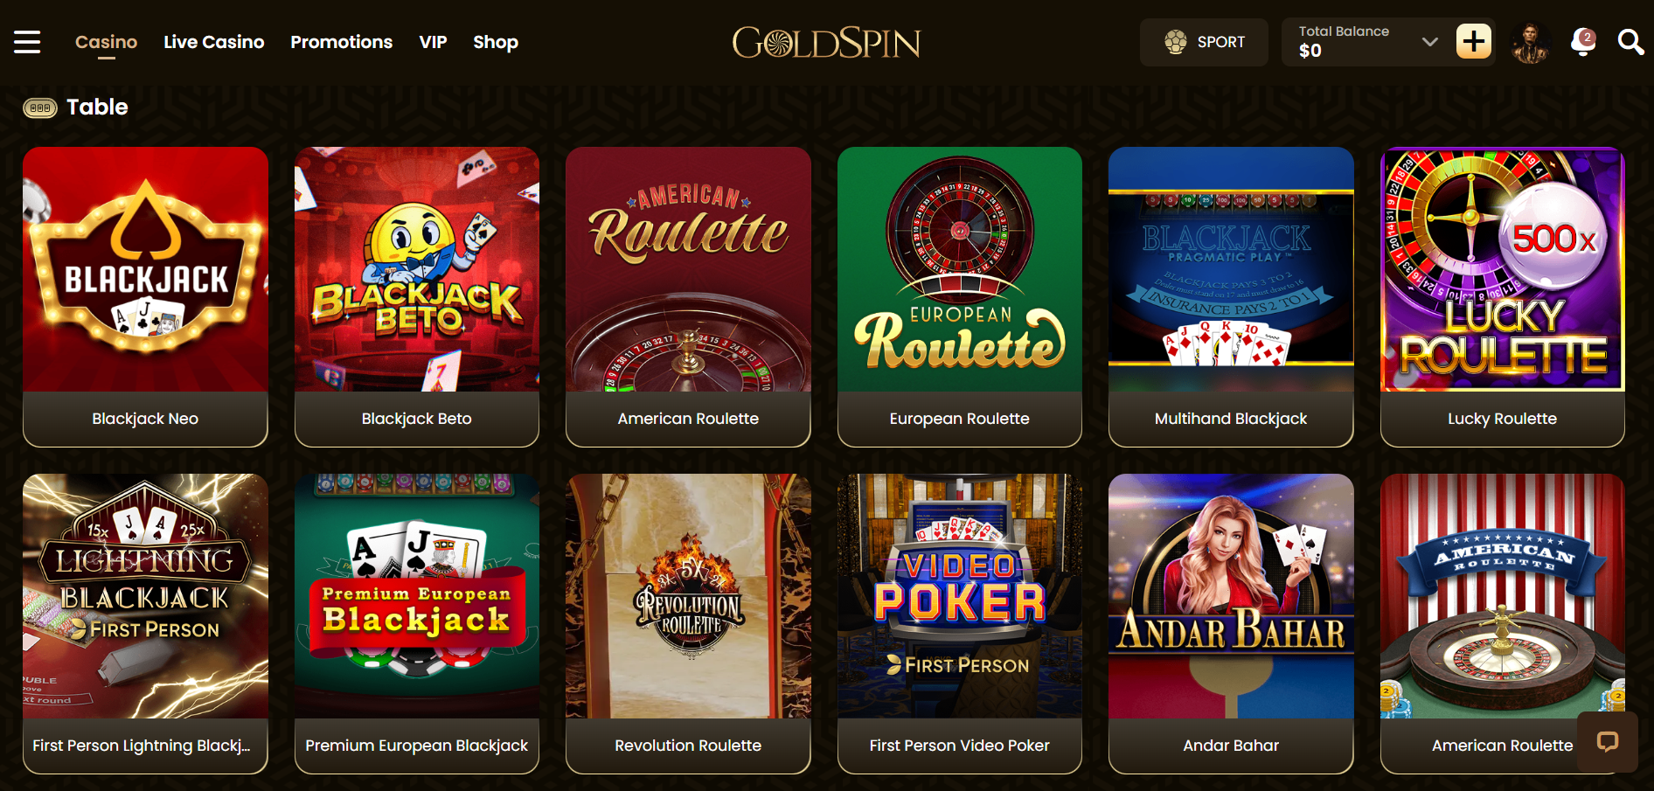Open the live chat bubble icon
The height and width of the screenshot is (791, 1654).
click(1608, 742)
